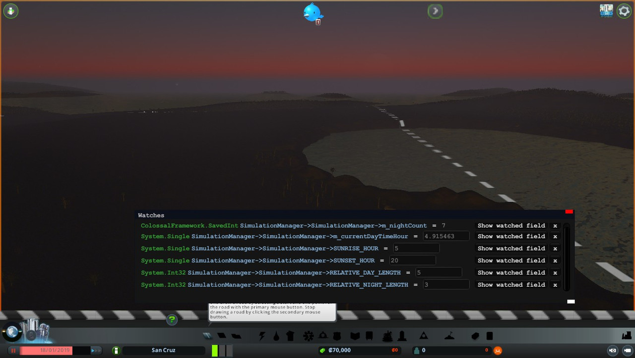Remove the m_nightCount watch
635x358 pixels.
pos(555,226)
